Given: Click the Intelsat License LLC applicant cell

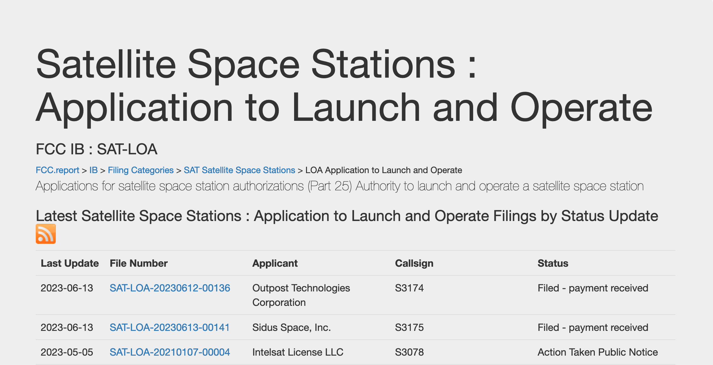Looking at the screenshot, I should [x=298, y=352].
